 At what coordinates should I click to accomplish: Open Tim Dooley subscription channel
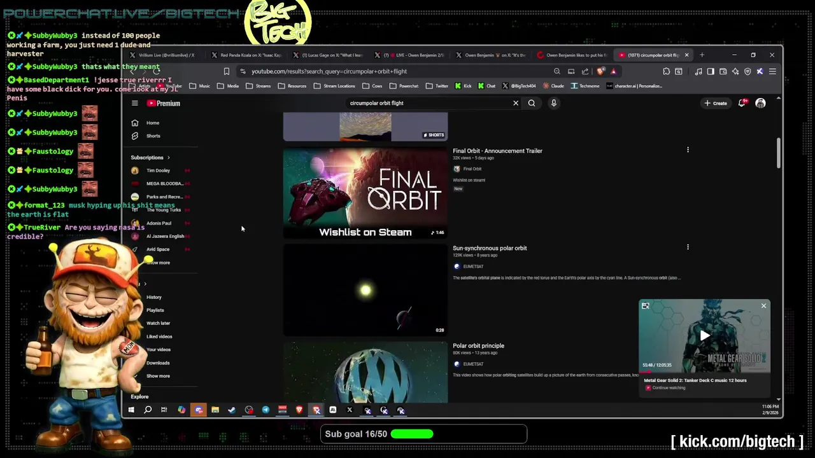159,170
